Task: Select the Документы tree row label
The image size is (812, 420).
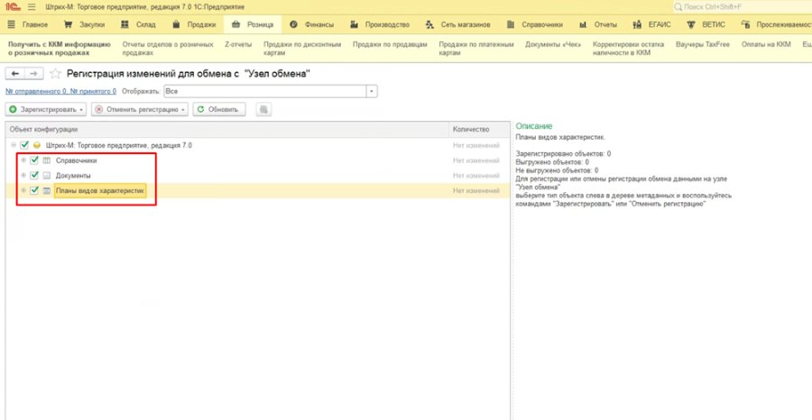Action: 73,176
